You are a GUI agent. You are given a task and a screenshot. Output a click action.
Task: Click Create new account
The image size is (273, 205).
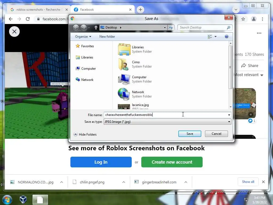[x=172, y=162]
